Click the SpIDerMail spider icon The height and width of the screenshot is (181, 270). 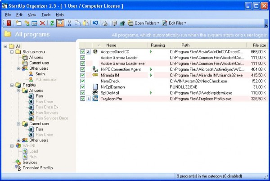pyautogui.click(x=95, y=93)
